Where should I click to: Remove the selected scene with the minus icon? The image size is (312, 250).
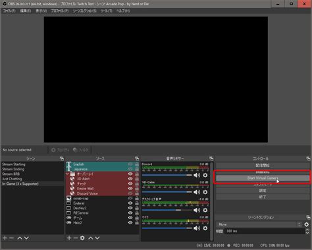(x=11, y=238)
